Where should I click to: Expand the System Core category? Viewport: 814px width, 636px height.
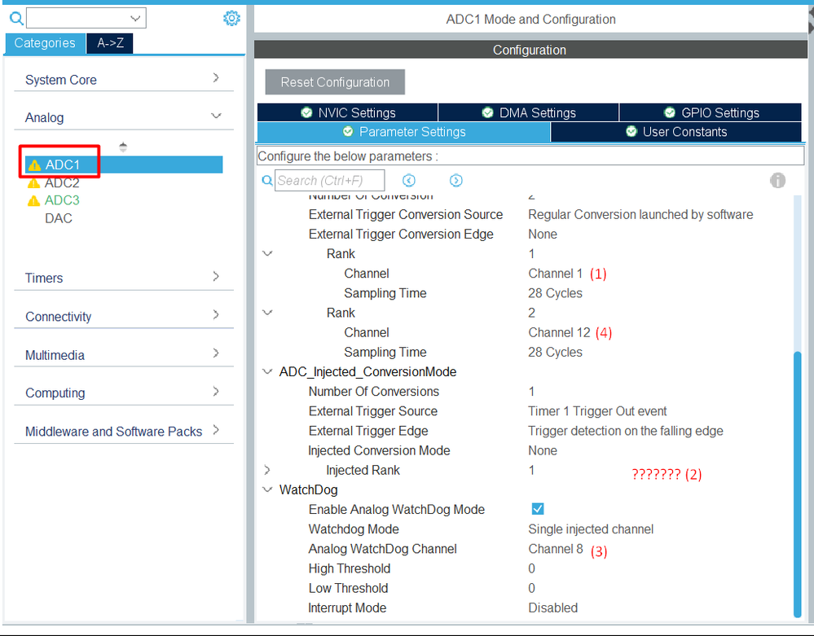216,78
